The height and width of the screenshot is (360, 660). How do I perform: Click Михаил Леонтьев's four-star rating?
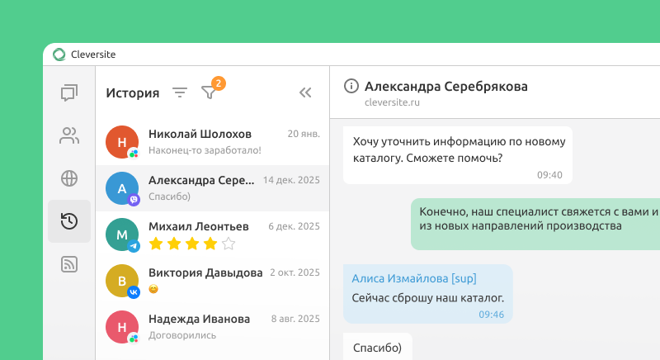(x=192, y=244)
